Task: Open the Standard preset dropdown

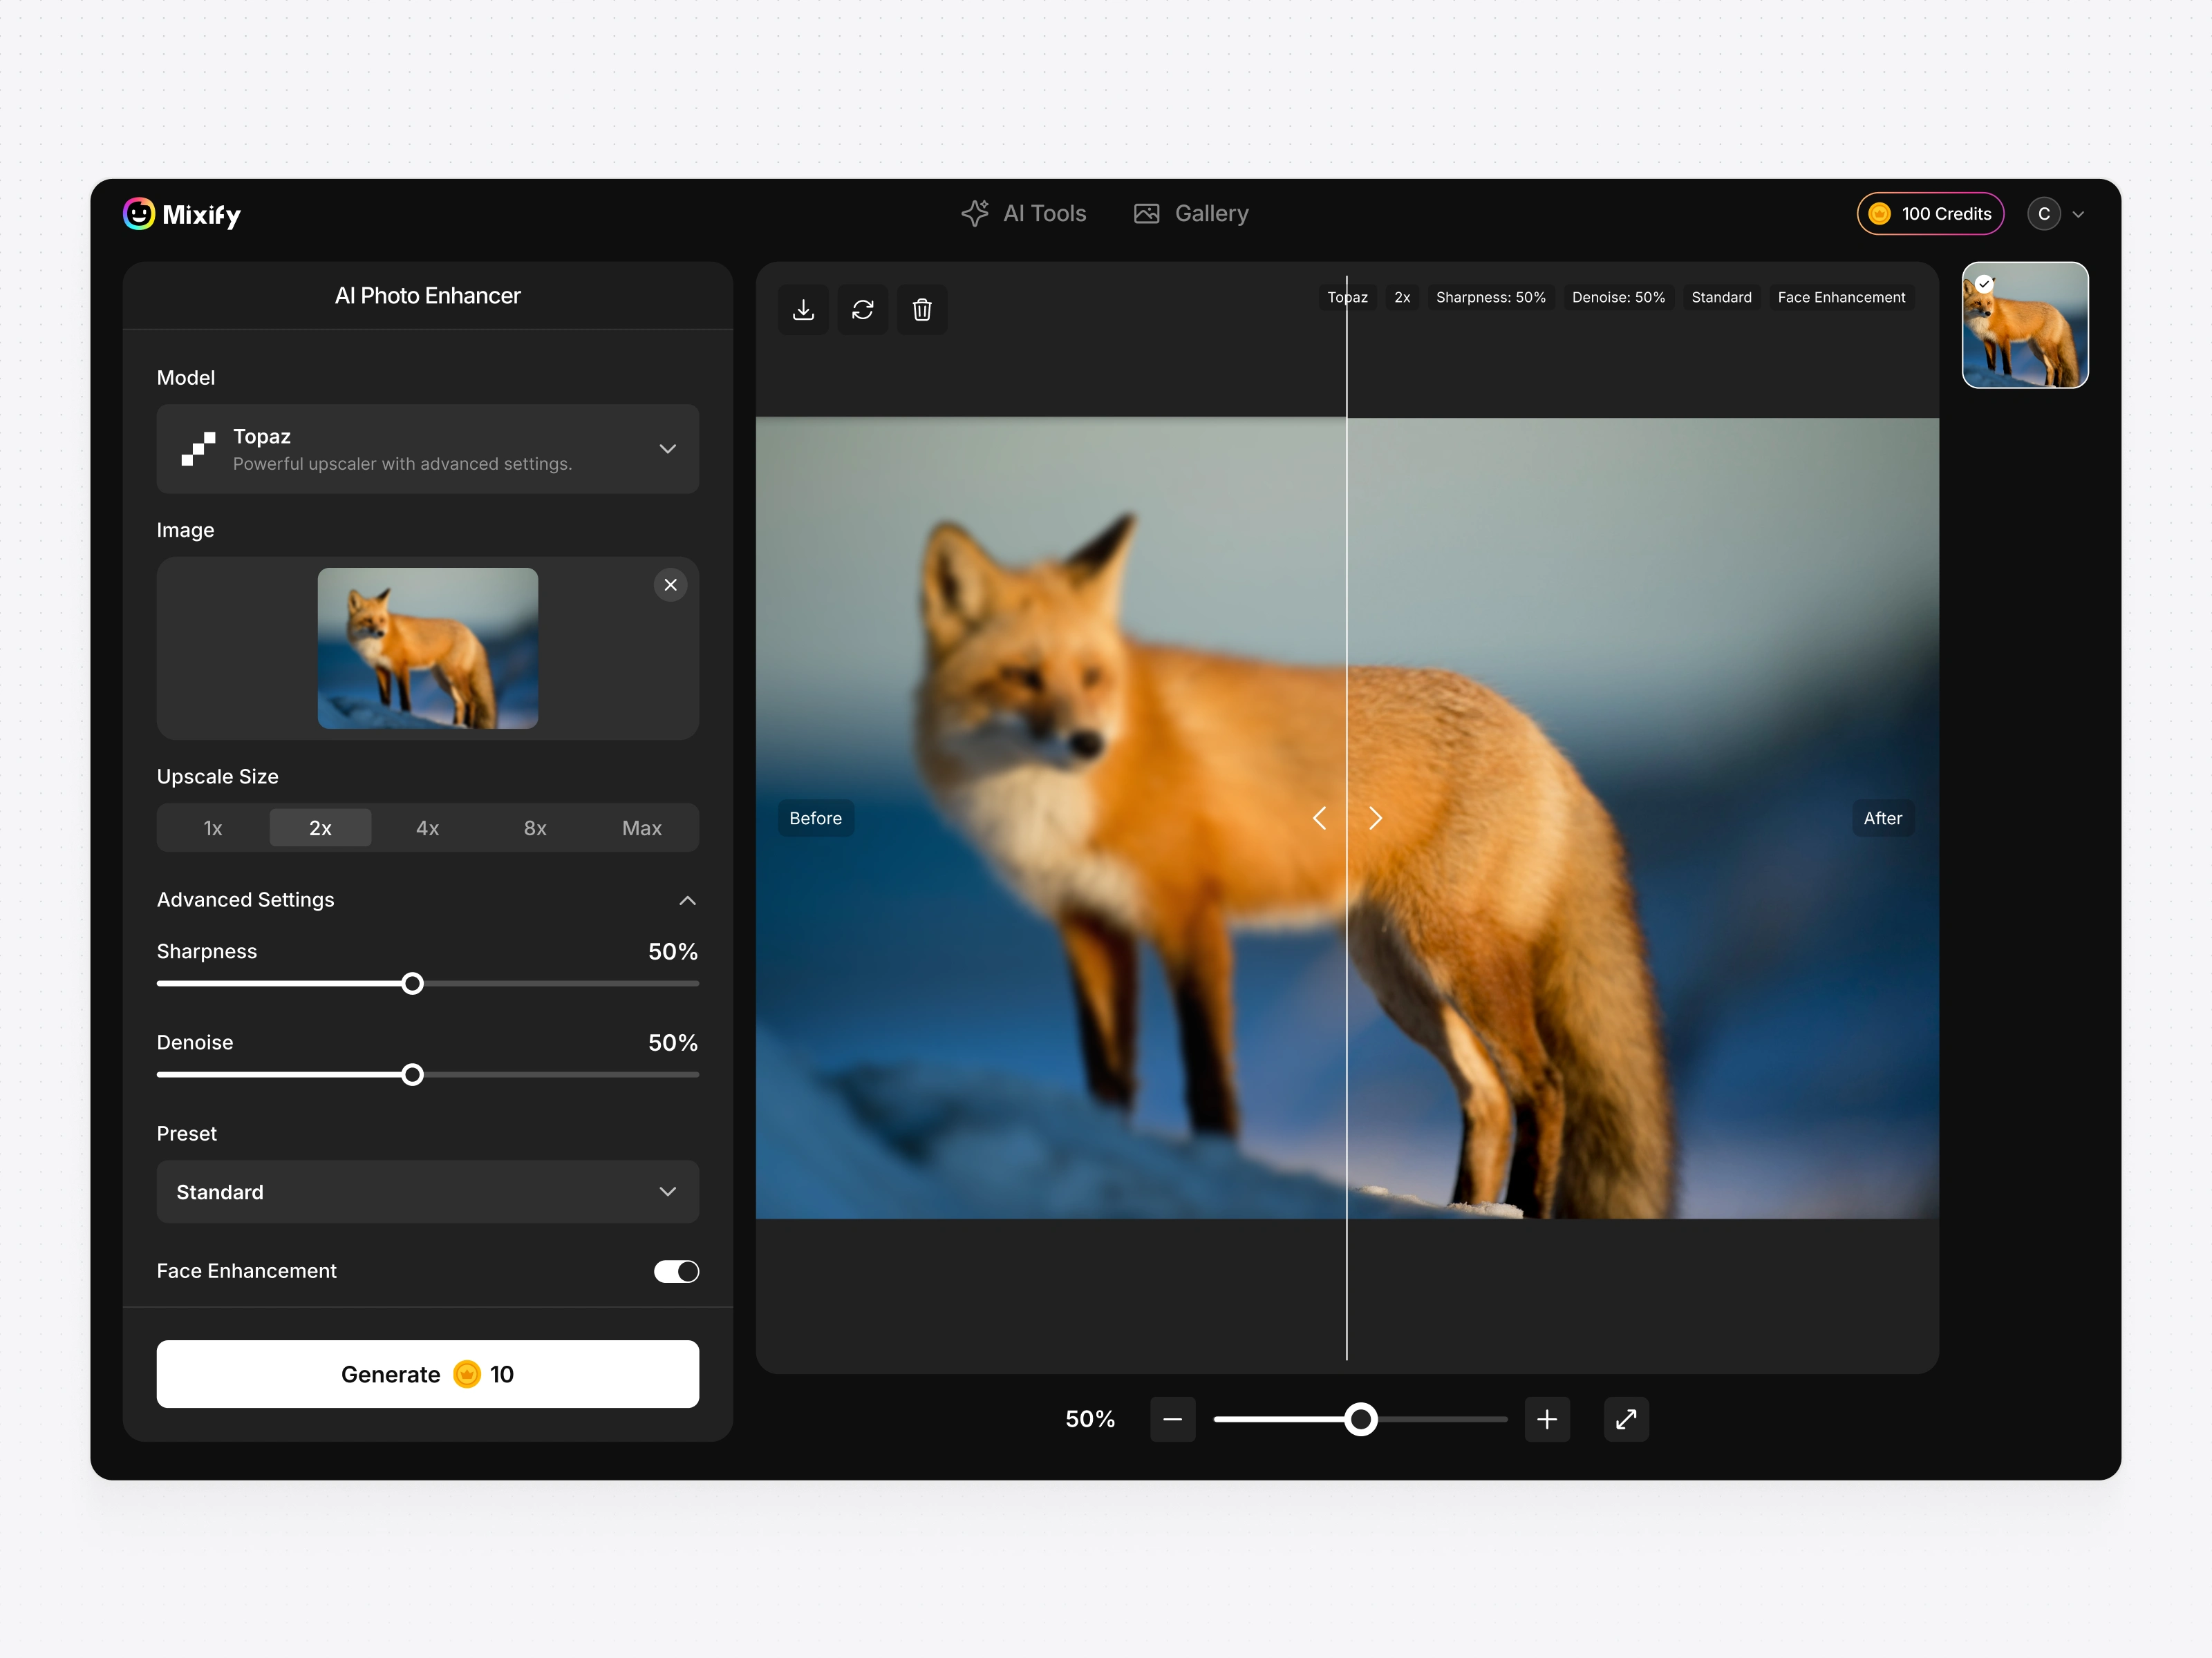Action: coord(427,1191)
